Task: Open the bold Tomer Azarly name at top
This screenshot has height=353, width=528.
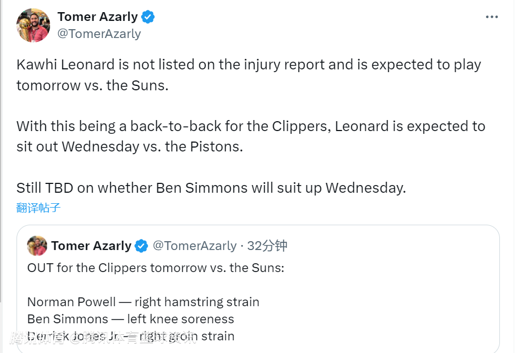Action: pos(97,17)
